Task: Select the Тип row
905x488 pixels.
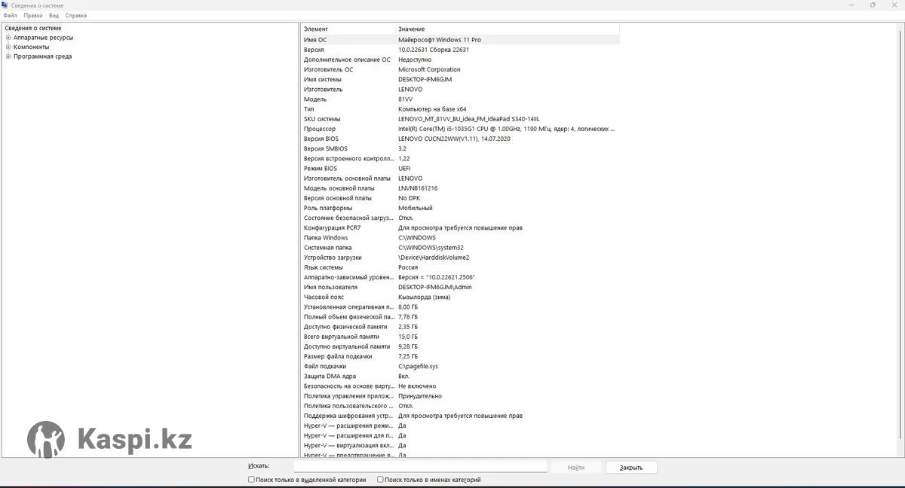Action: (460, 109)
